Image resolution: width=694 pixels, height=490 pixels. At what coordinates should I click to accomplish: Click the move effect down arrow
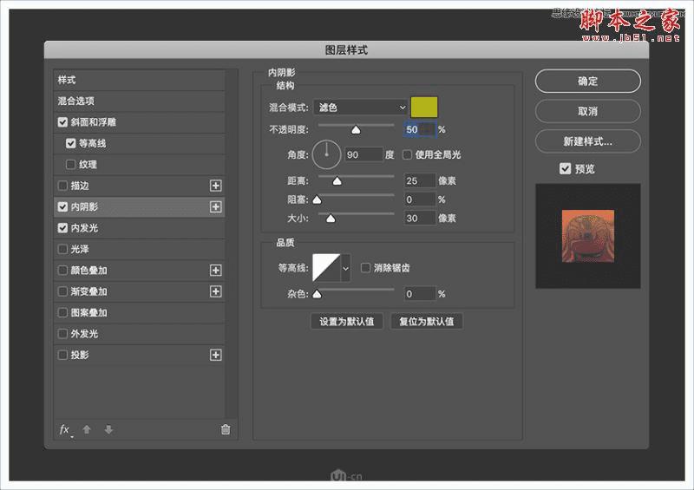coord(108,429)
